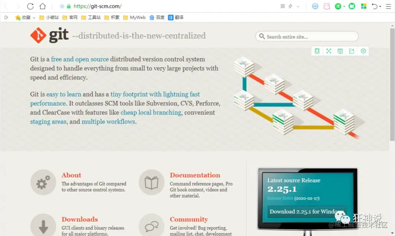The height and width of the screenshot is (236, 395).
Task: Open the translate extension dropdown arrow
Action: [x=344, y=7]
